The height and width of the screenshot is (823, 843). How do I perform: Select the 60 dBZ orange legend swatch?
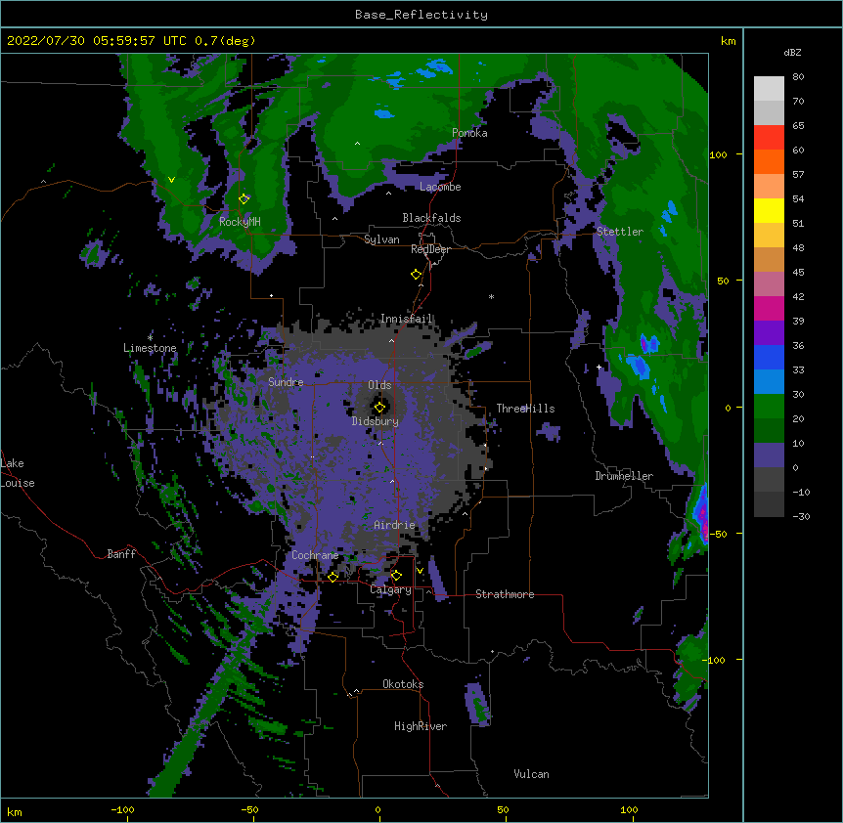pos(769,161)
